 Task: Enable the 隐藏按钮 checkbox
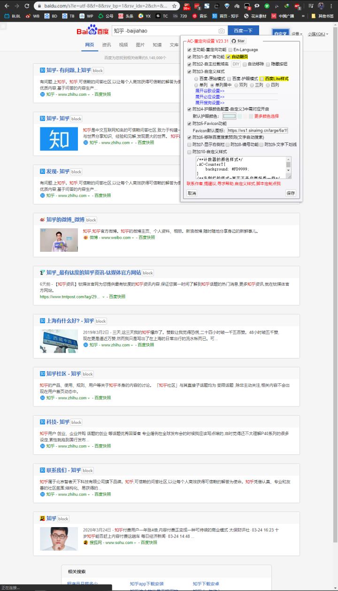click(268, 64)
